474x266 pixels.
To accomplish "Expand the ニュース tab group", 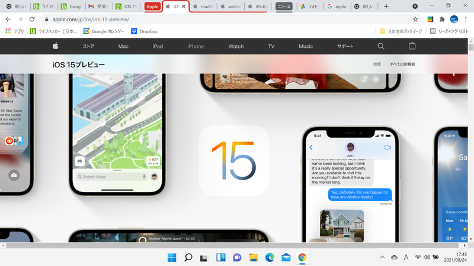I will click(284, 7).
